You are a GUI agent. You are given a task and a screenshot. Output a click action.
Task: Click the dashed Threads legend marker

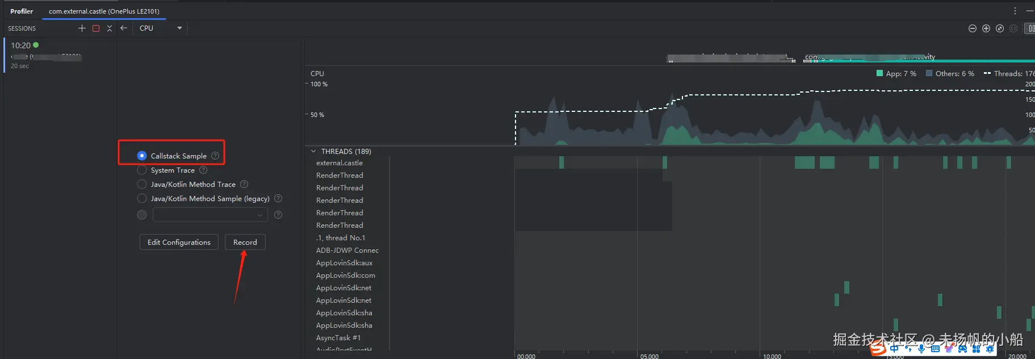[x=987, y=73]
